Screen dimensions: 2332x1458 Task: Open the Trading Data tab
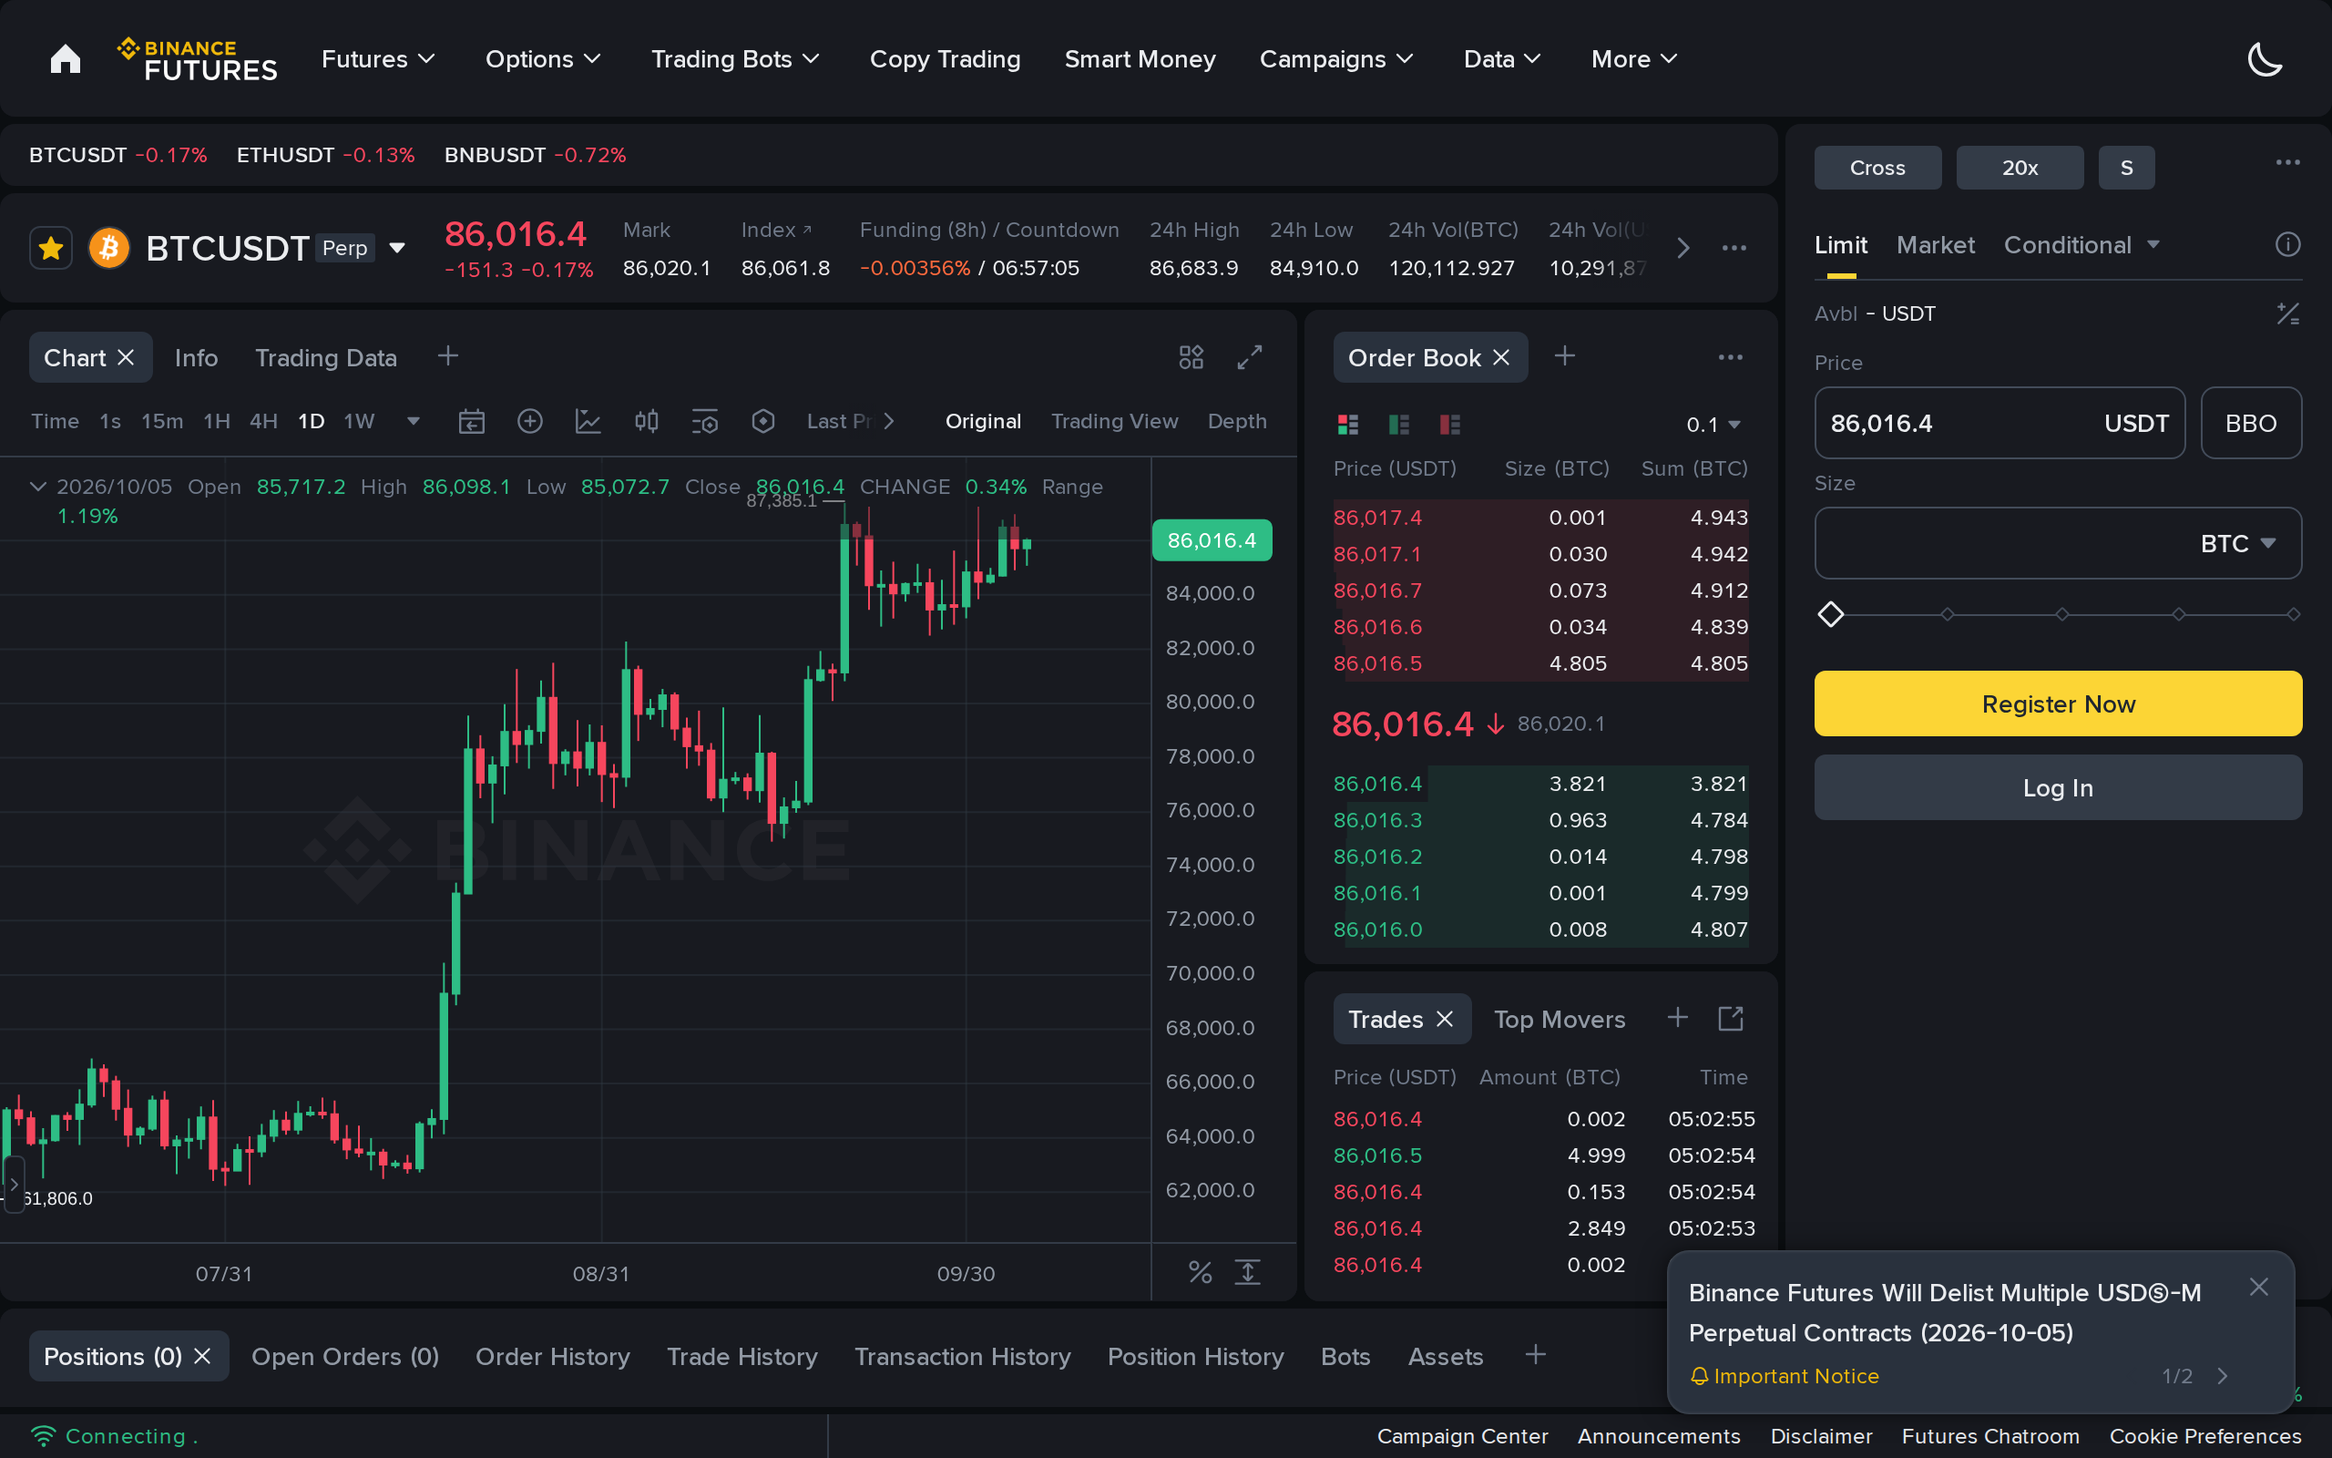click(326, 358)
